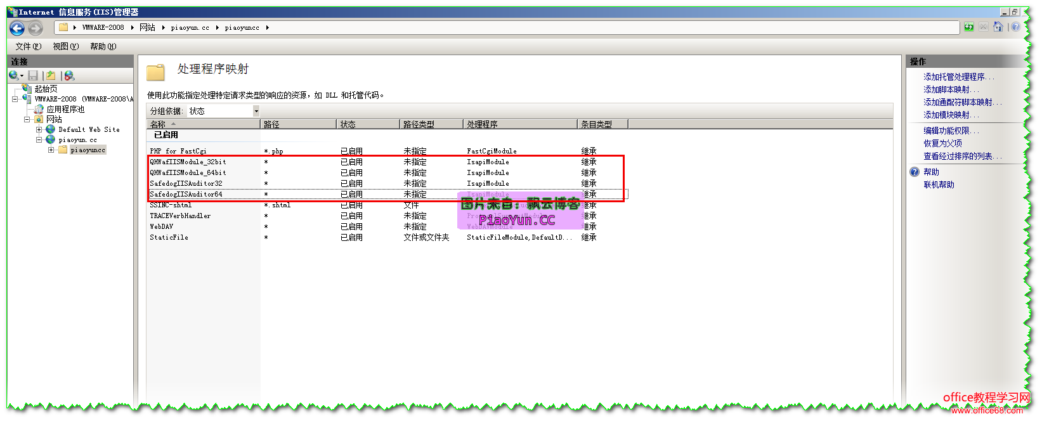Expand the Default Web Site node

[39, 129]
